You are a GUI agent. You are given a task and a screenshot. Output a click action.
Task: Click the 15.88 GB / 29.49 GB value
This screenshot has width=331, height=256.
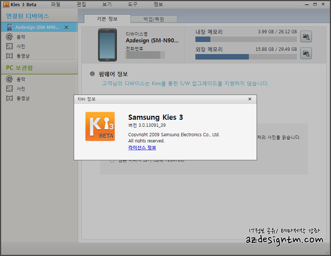point(276,49)
